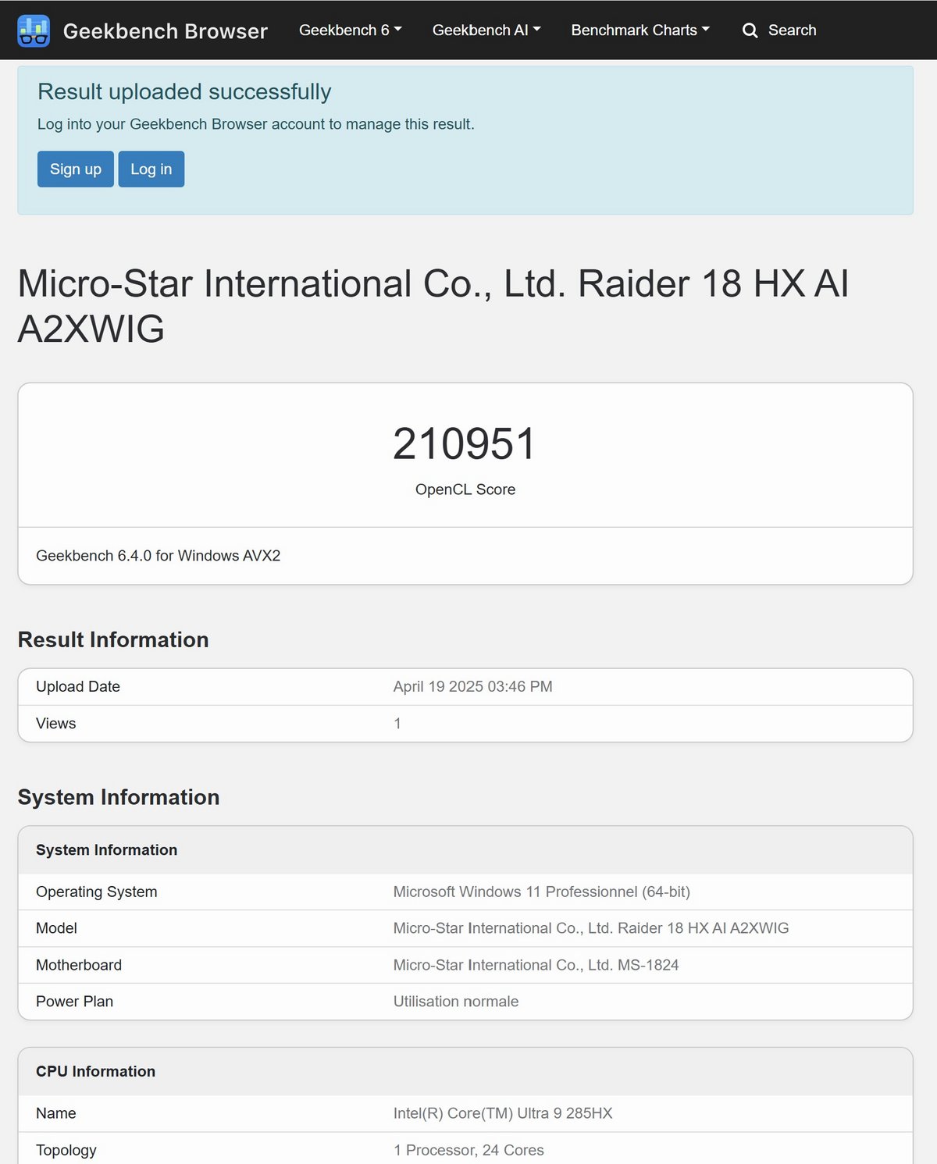937x1164 pixels.
Task: Click the Operating System label
Action: pyautogui.click(x=97, y=892)
